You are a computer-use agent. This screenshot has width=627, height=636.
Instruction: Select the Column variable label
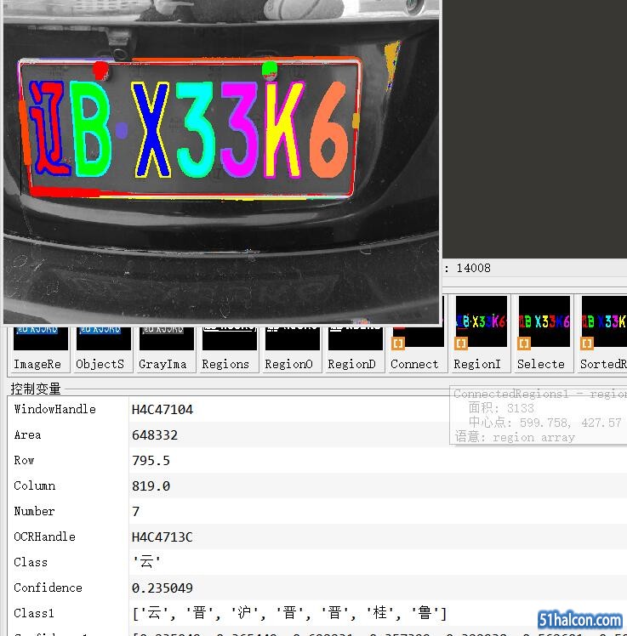(x=35, y=486)
